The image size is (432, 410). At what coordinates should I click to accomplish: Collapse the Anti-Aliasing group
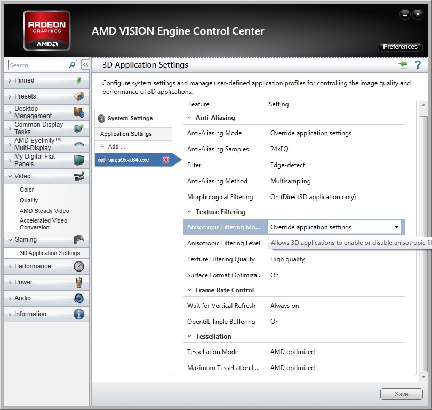[x=189, y=118]
